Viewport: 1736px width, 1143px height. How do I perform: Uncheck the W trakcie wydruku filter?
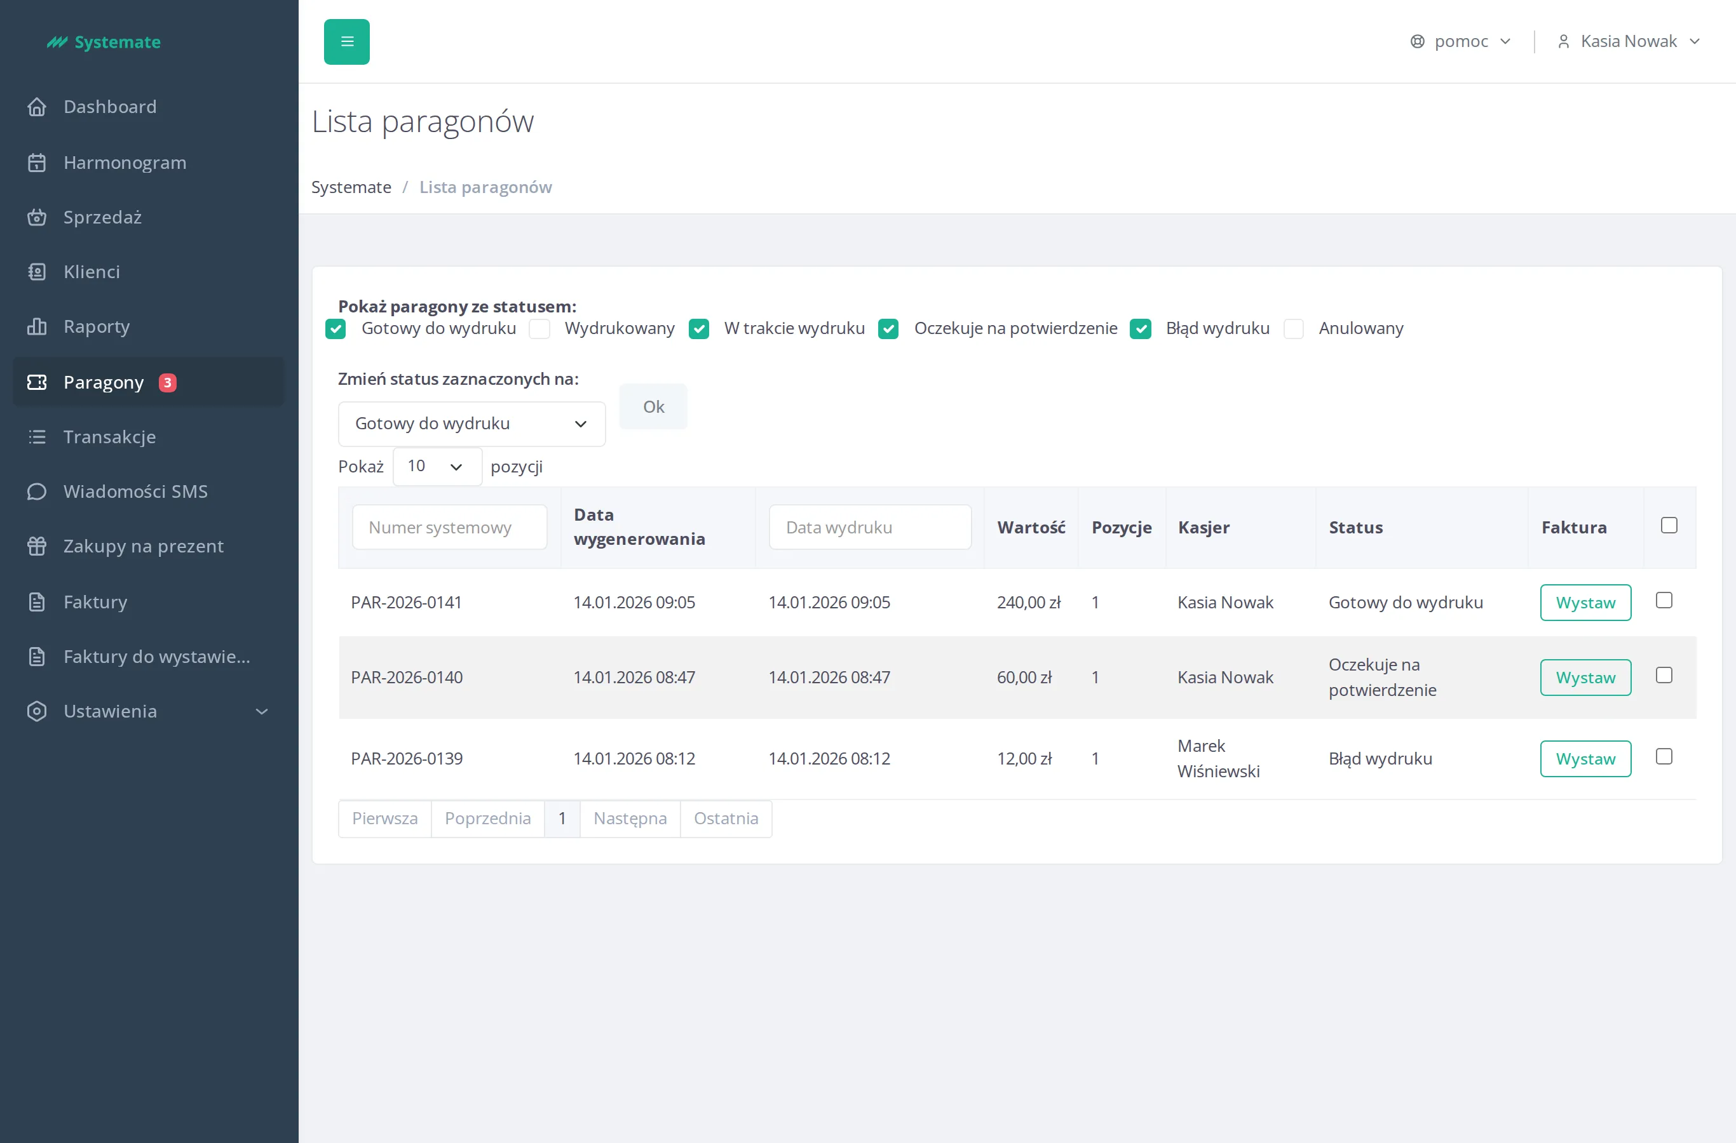(699, 329)
